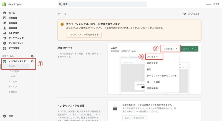This screenshot has height=121, width=222.
Task: Select オンラインストア sales channel
Action: point(17,61)
